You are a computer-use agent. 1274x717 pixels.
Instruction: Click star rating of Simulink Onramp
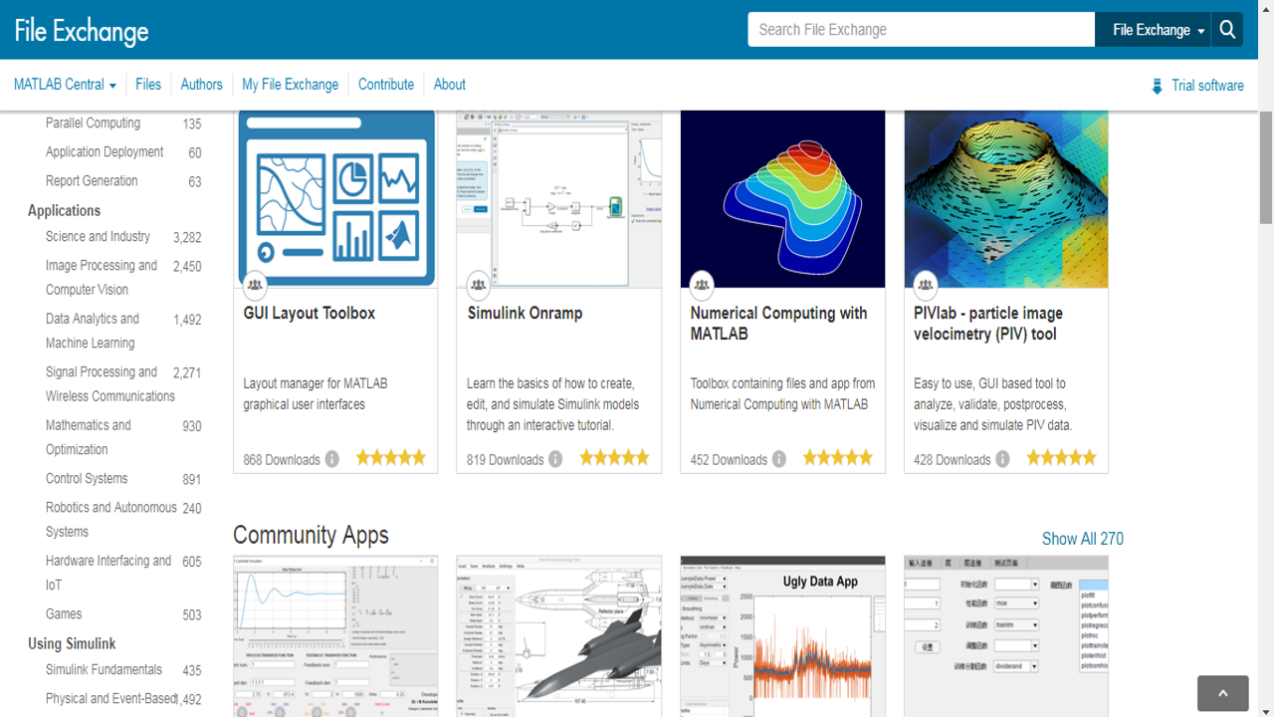(615, 458)
